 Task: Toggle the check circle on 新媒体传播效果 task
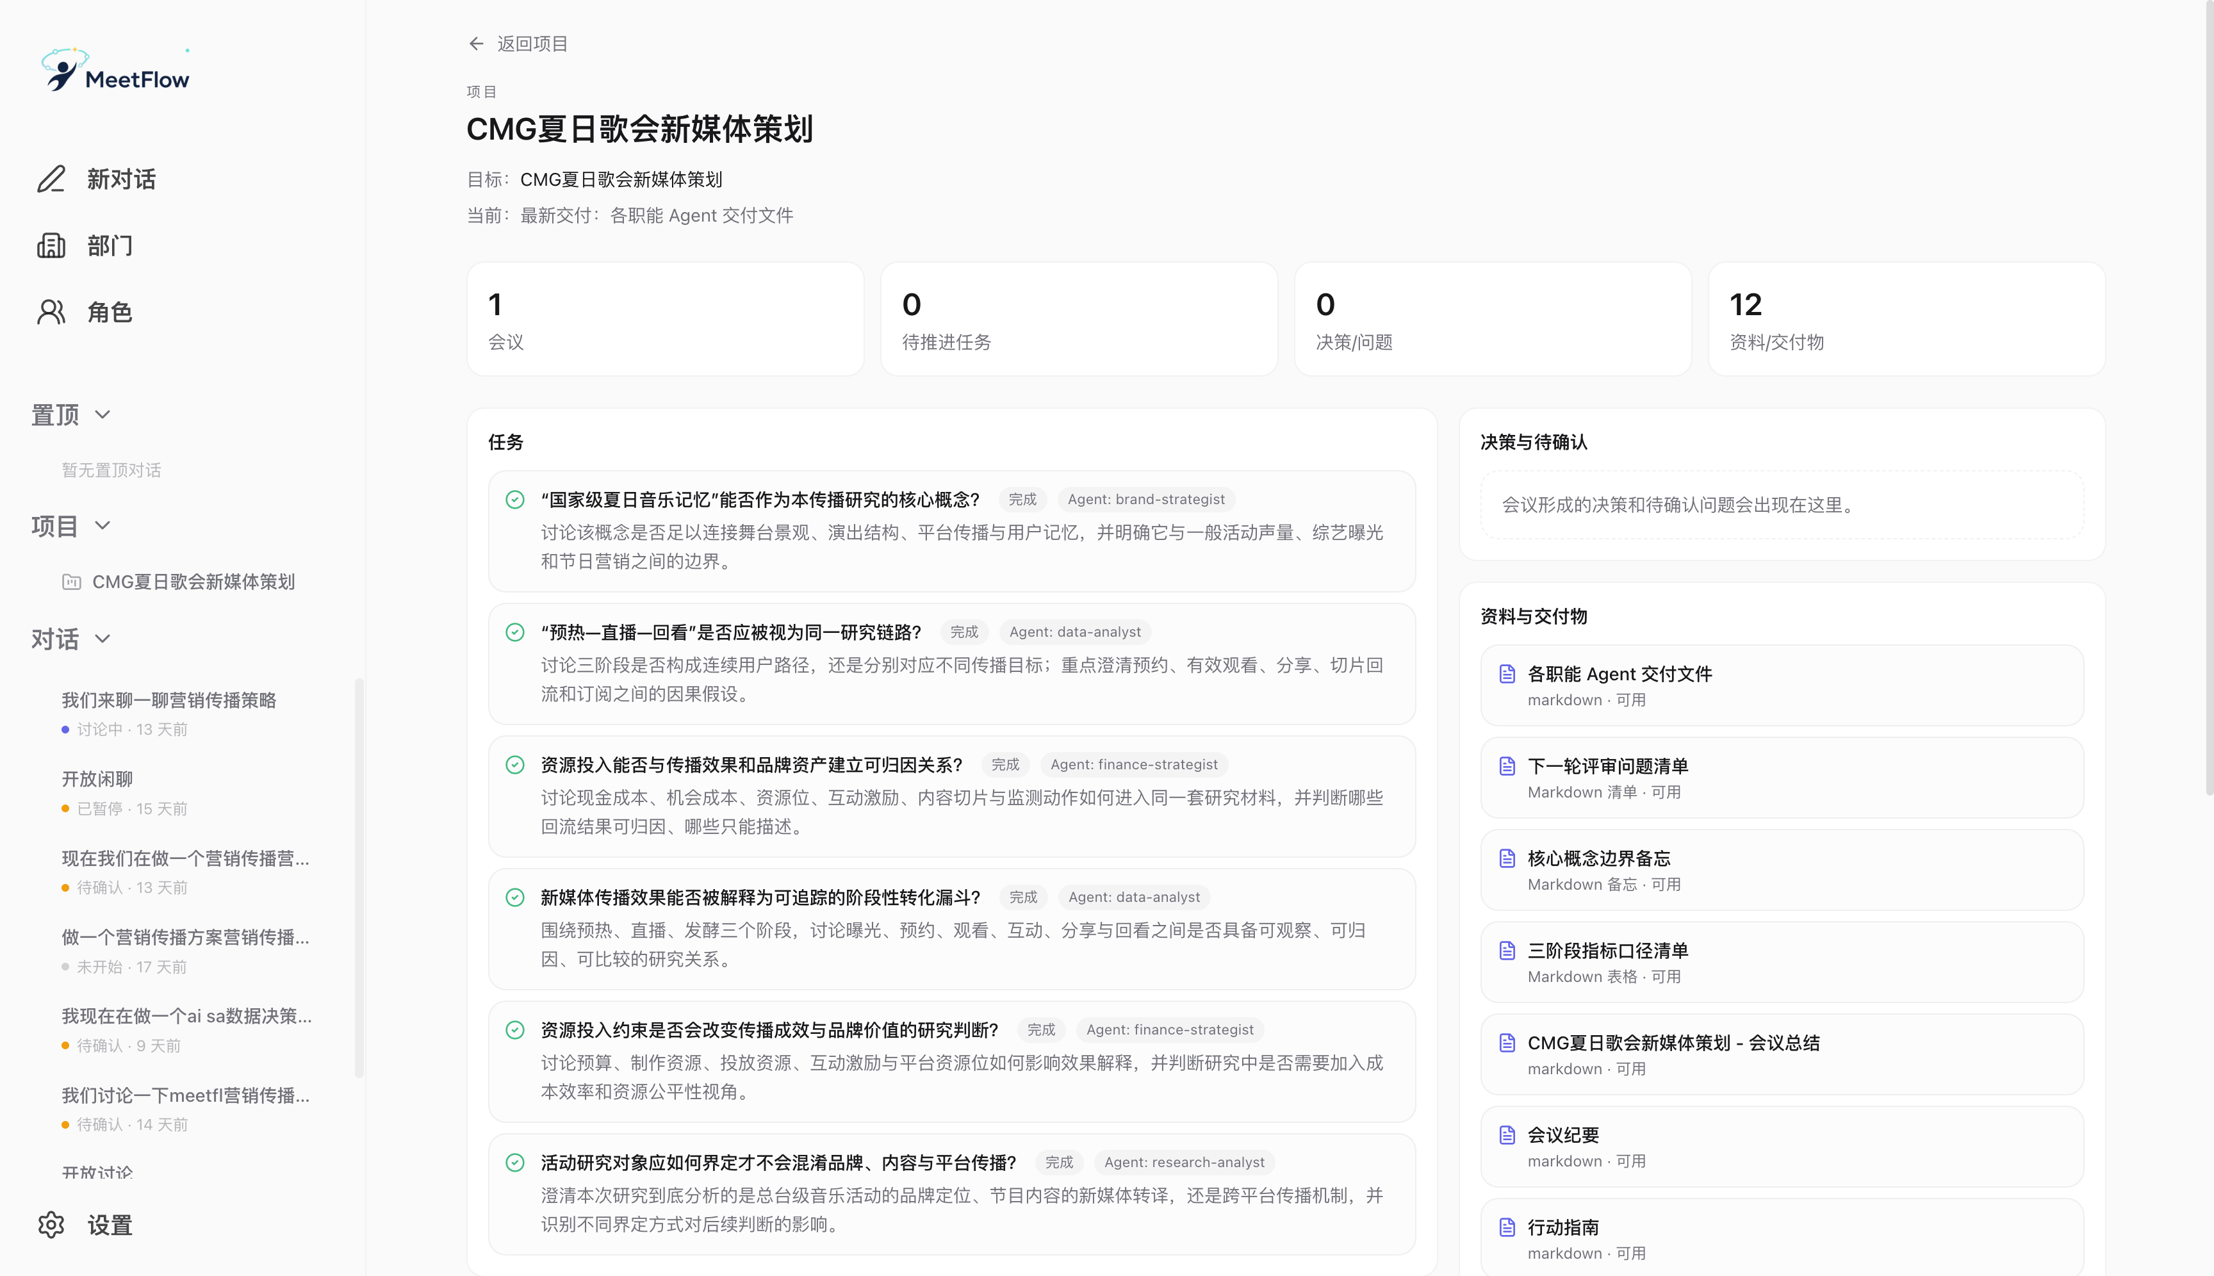pos(515,897)
